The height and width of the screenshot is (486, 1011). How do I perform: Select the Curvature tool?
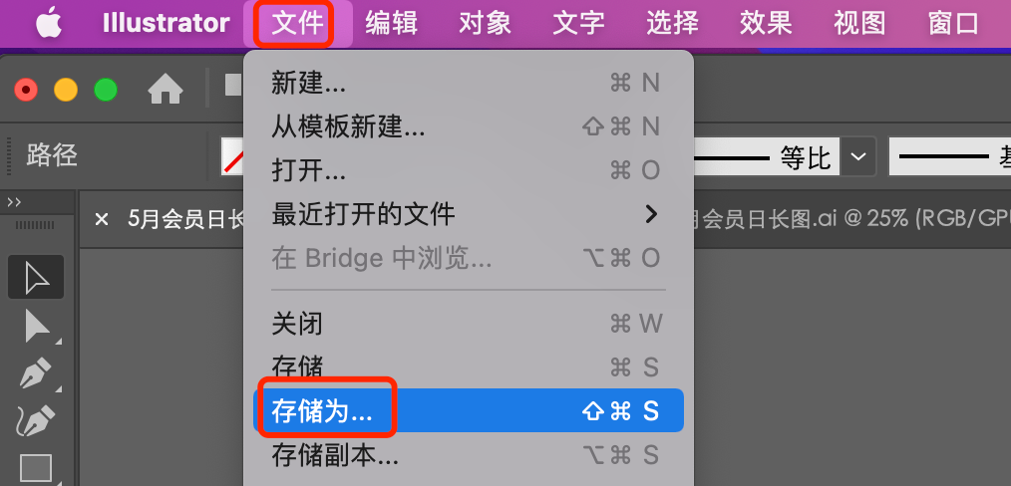coord(36,419)
